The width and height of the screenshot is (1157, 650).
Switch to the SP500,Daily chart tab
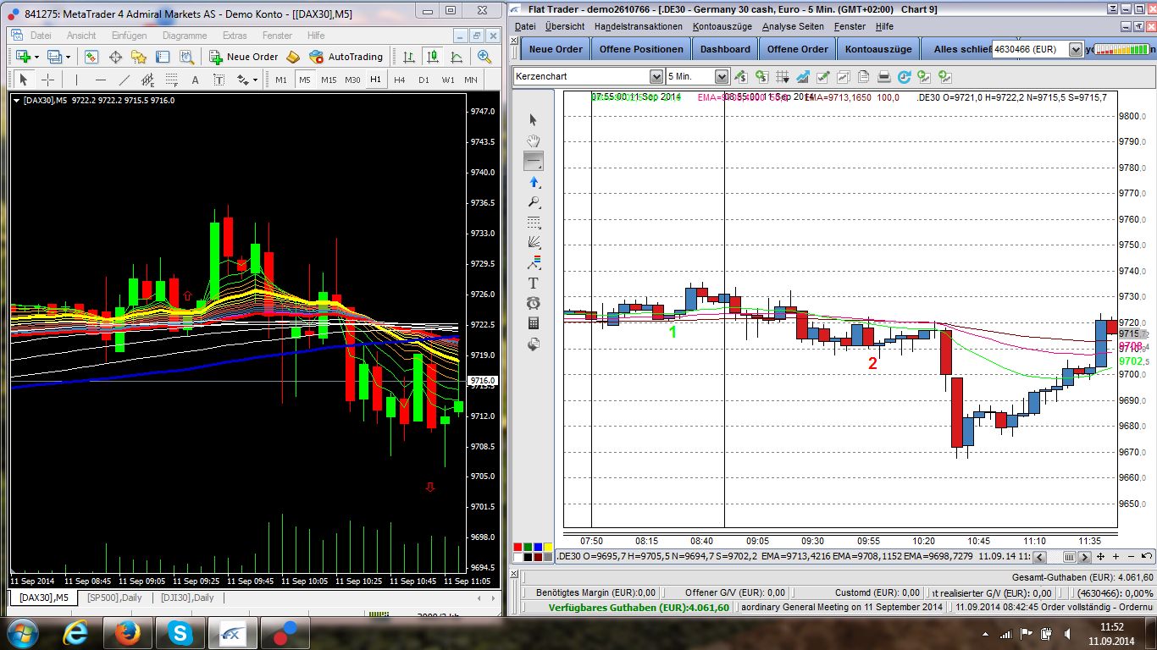point(114,598)
